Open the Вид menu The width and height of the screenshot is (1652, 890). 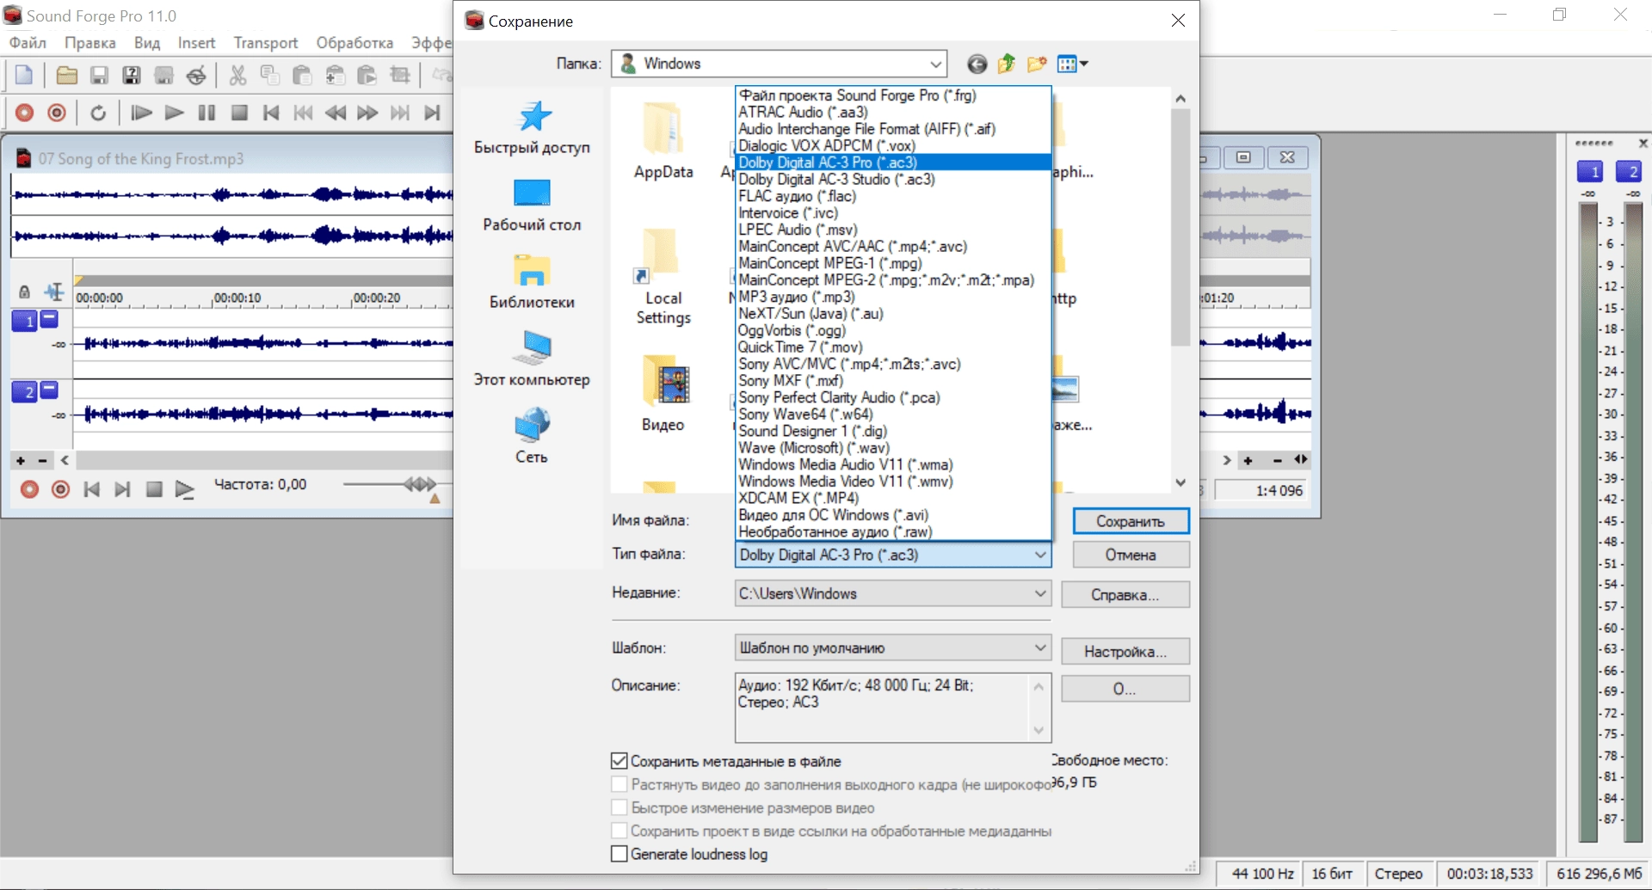[147, 42]
